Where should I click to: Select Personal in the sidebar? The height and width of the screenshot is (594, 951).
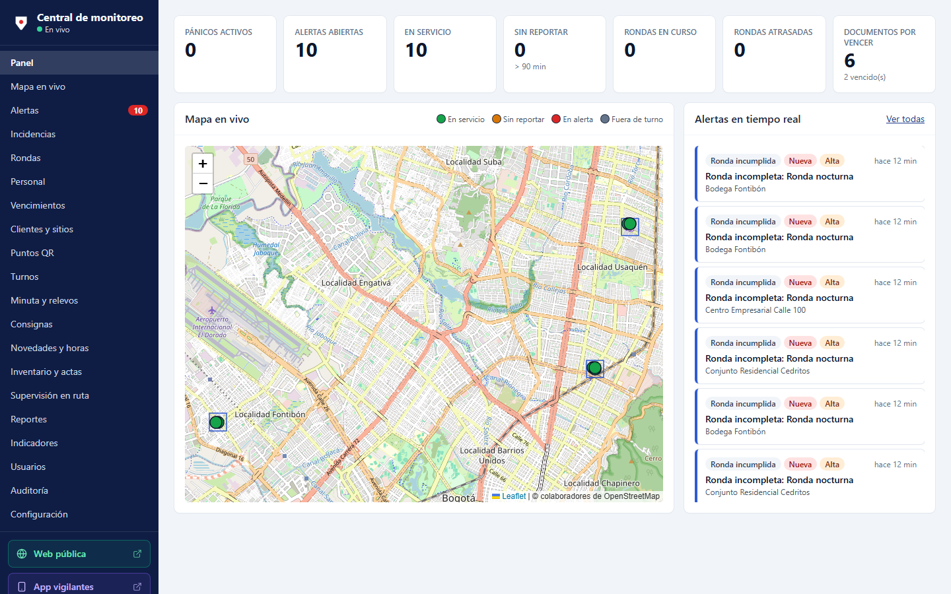coord(79,181)
